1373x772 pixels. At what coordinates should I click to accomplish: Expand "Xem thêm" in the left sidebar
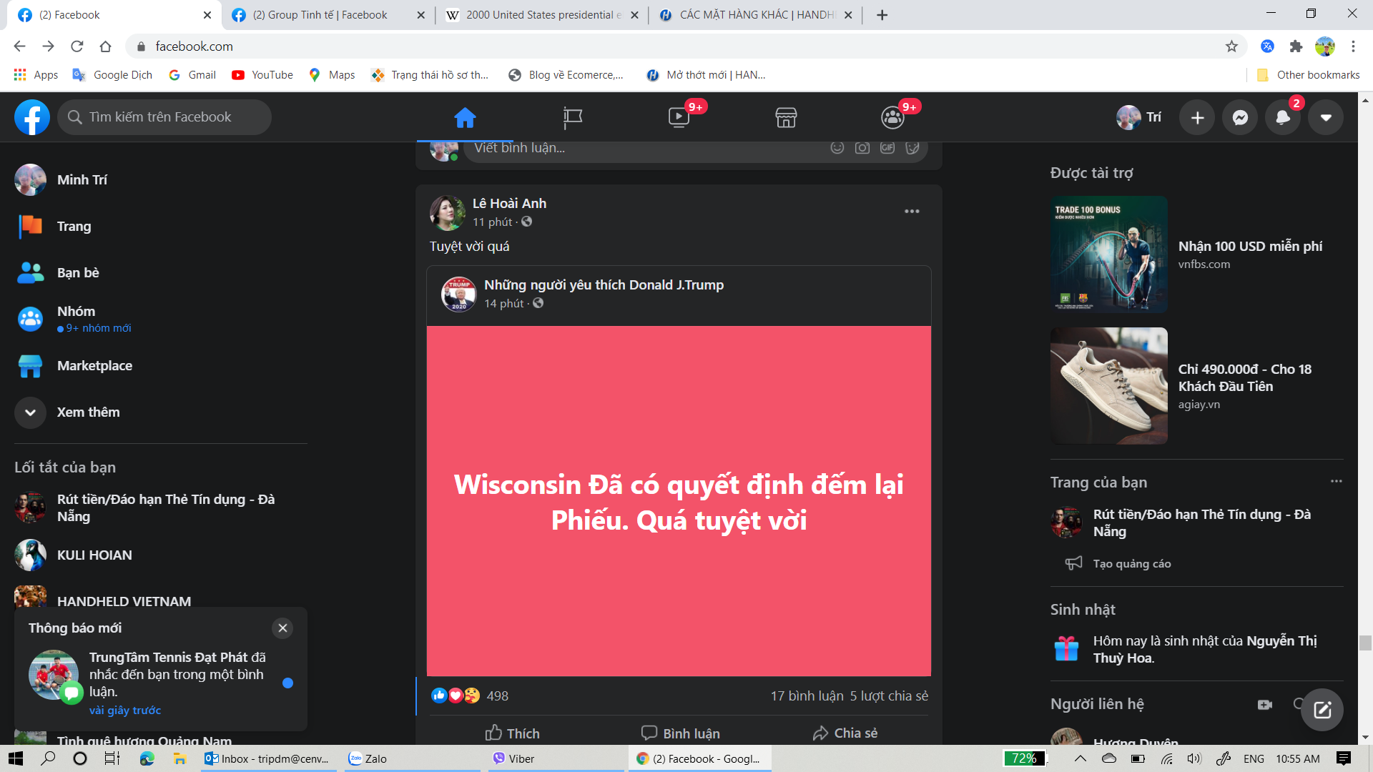tap(88, 412)
